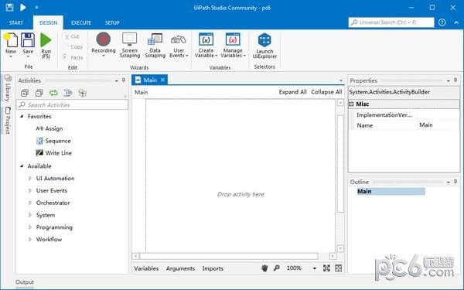Switch to the START ribbon tab
464x290 pixels.
pos(16,22)
